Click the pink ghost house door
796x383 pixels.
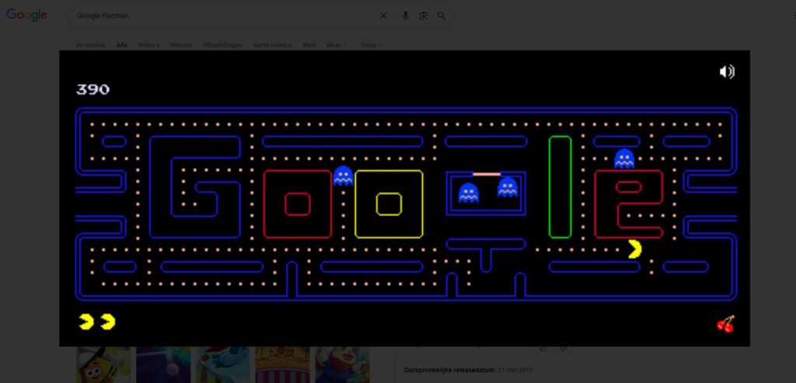[487, 175]
